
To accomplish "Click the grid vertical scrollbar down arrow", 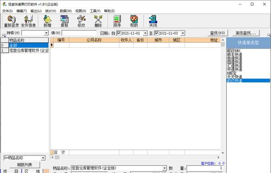I will coord(223,153).
